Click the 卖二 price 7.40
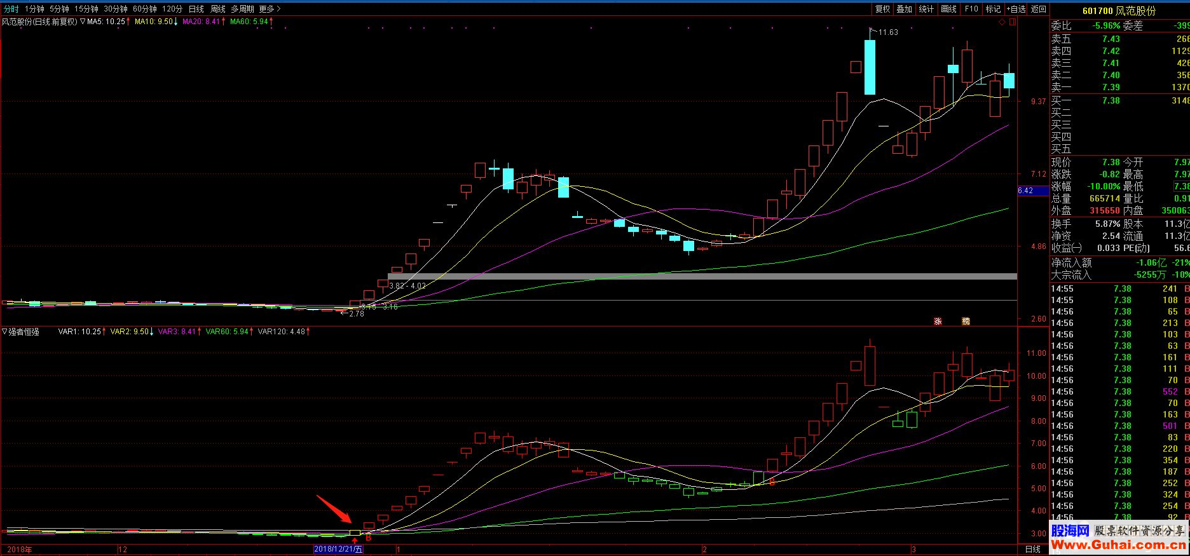Screen dimensions: 1190x556 click(x=1111, y=75)
